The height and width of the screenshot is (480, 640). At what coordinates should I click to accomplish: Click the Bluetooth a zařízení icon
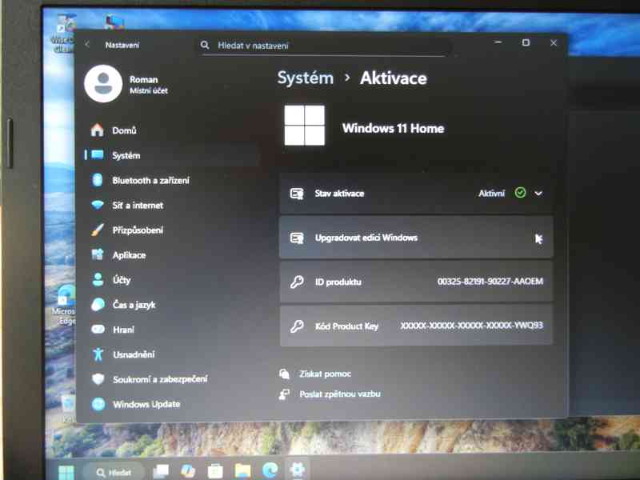[x=98, y=180]
